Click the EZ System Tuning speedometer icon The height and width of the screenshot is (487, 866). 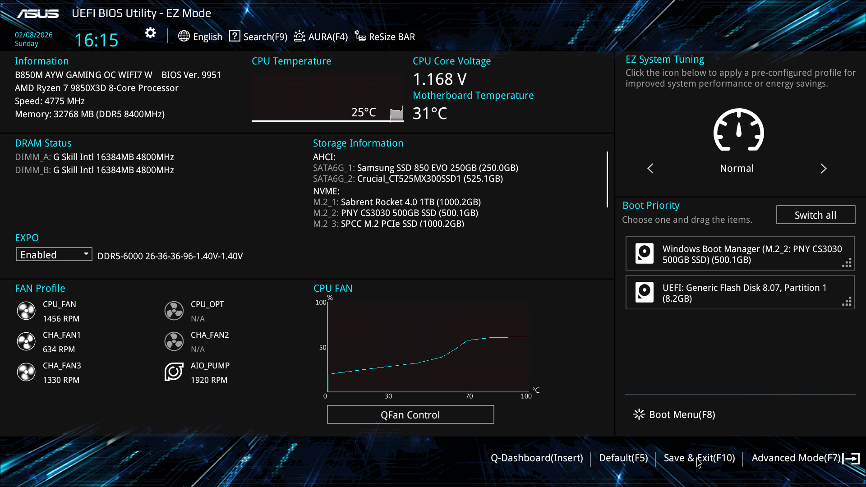point(738,130)
